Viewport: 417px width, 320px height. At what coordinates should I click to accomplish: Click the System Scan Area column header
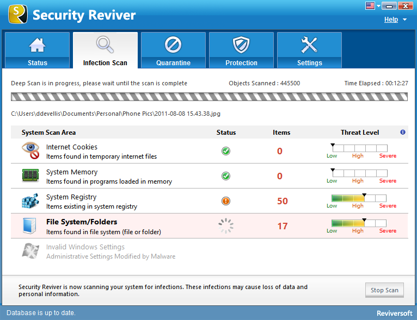48,133
